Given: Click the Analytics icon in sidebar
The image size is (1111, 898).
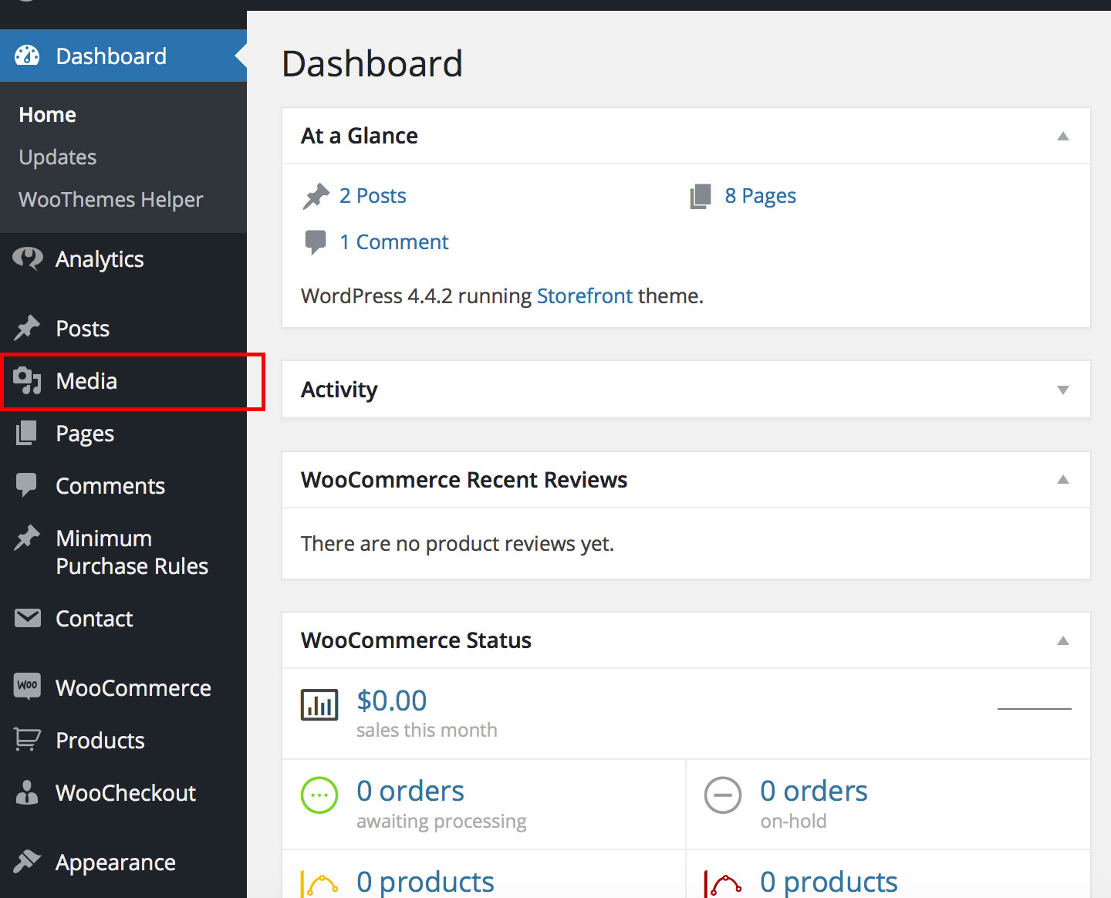Looking at the screenshot, I should click(27, 259).
